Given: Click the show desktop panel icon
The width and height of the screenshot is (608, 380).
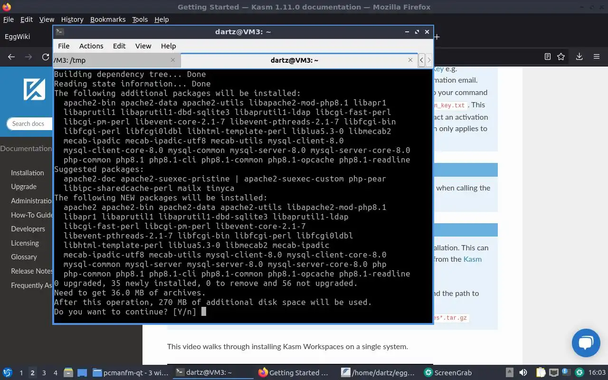Looking at the screenshot, I should coord(82,373).
